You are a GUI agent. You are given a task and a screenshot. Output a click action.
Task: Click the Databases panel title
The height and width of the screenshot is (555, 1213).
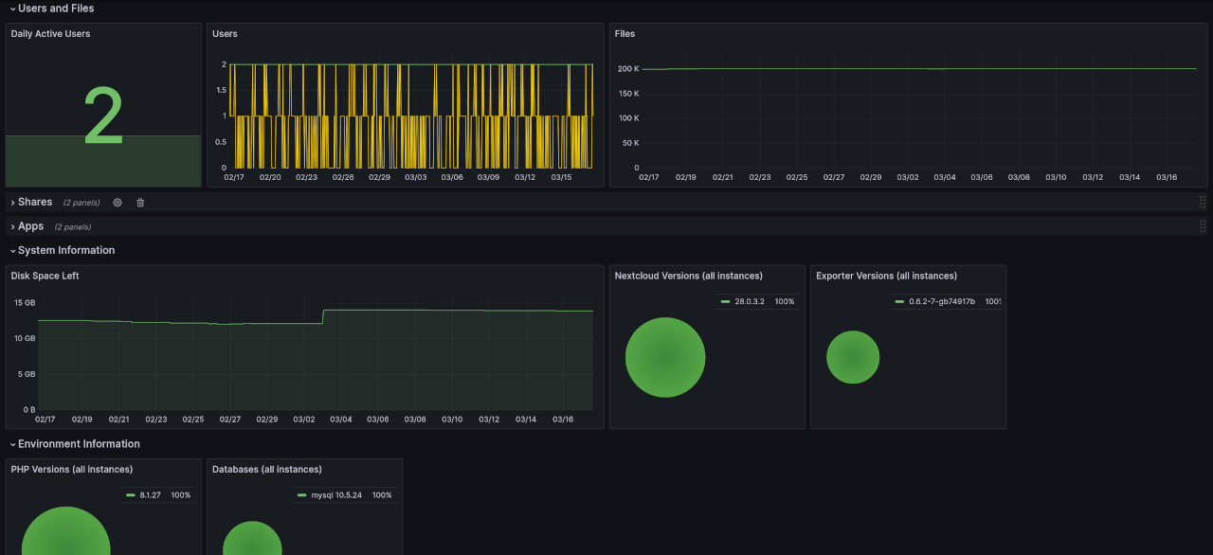(266, 470)
